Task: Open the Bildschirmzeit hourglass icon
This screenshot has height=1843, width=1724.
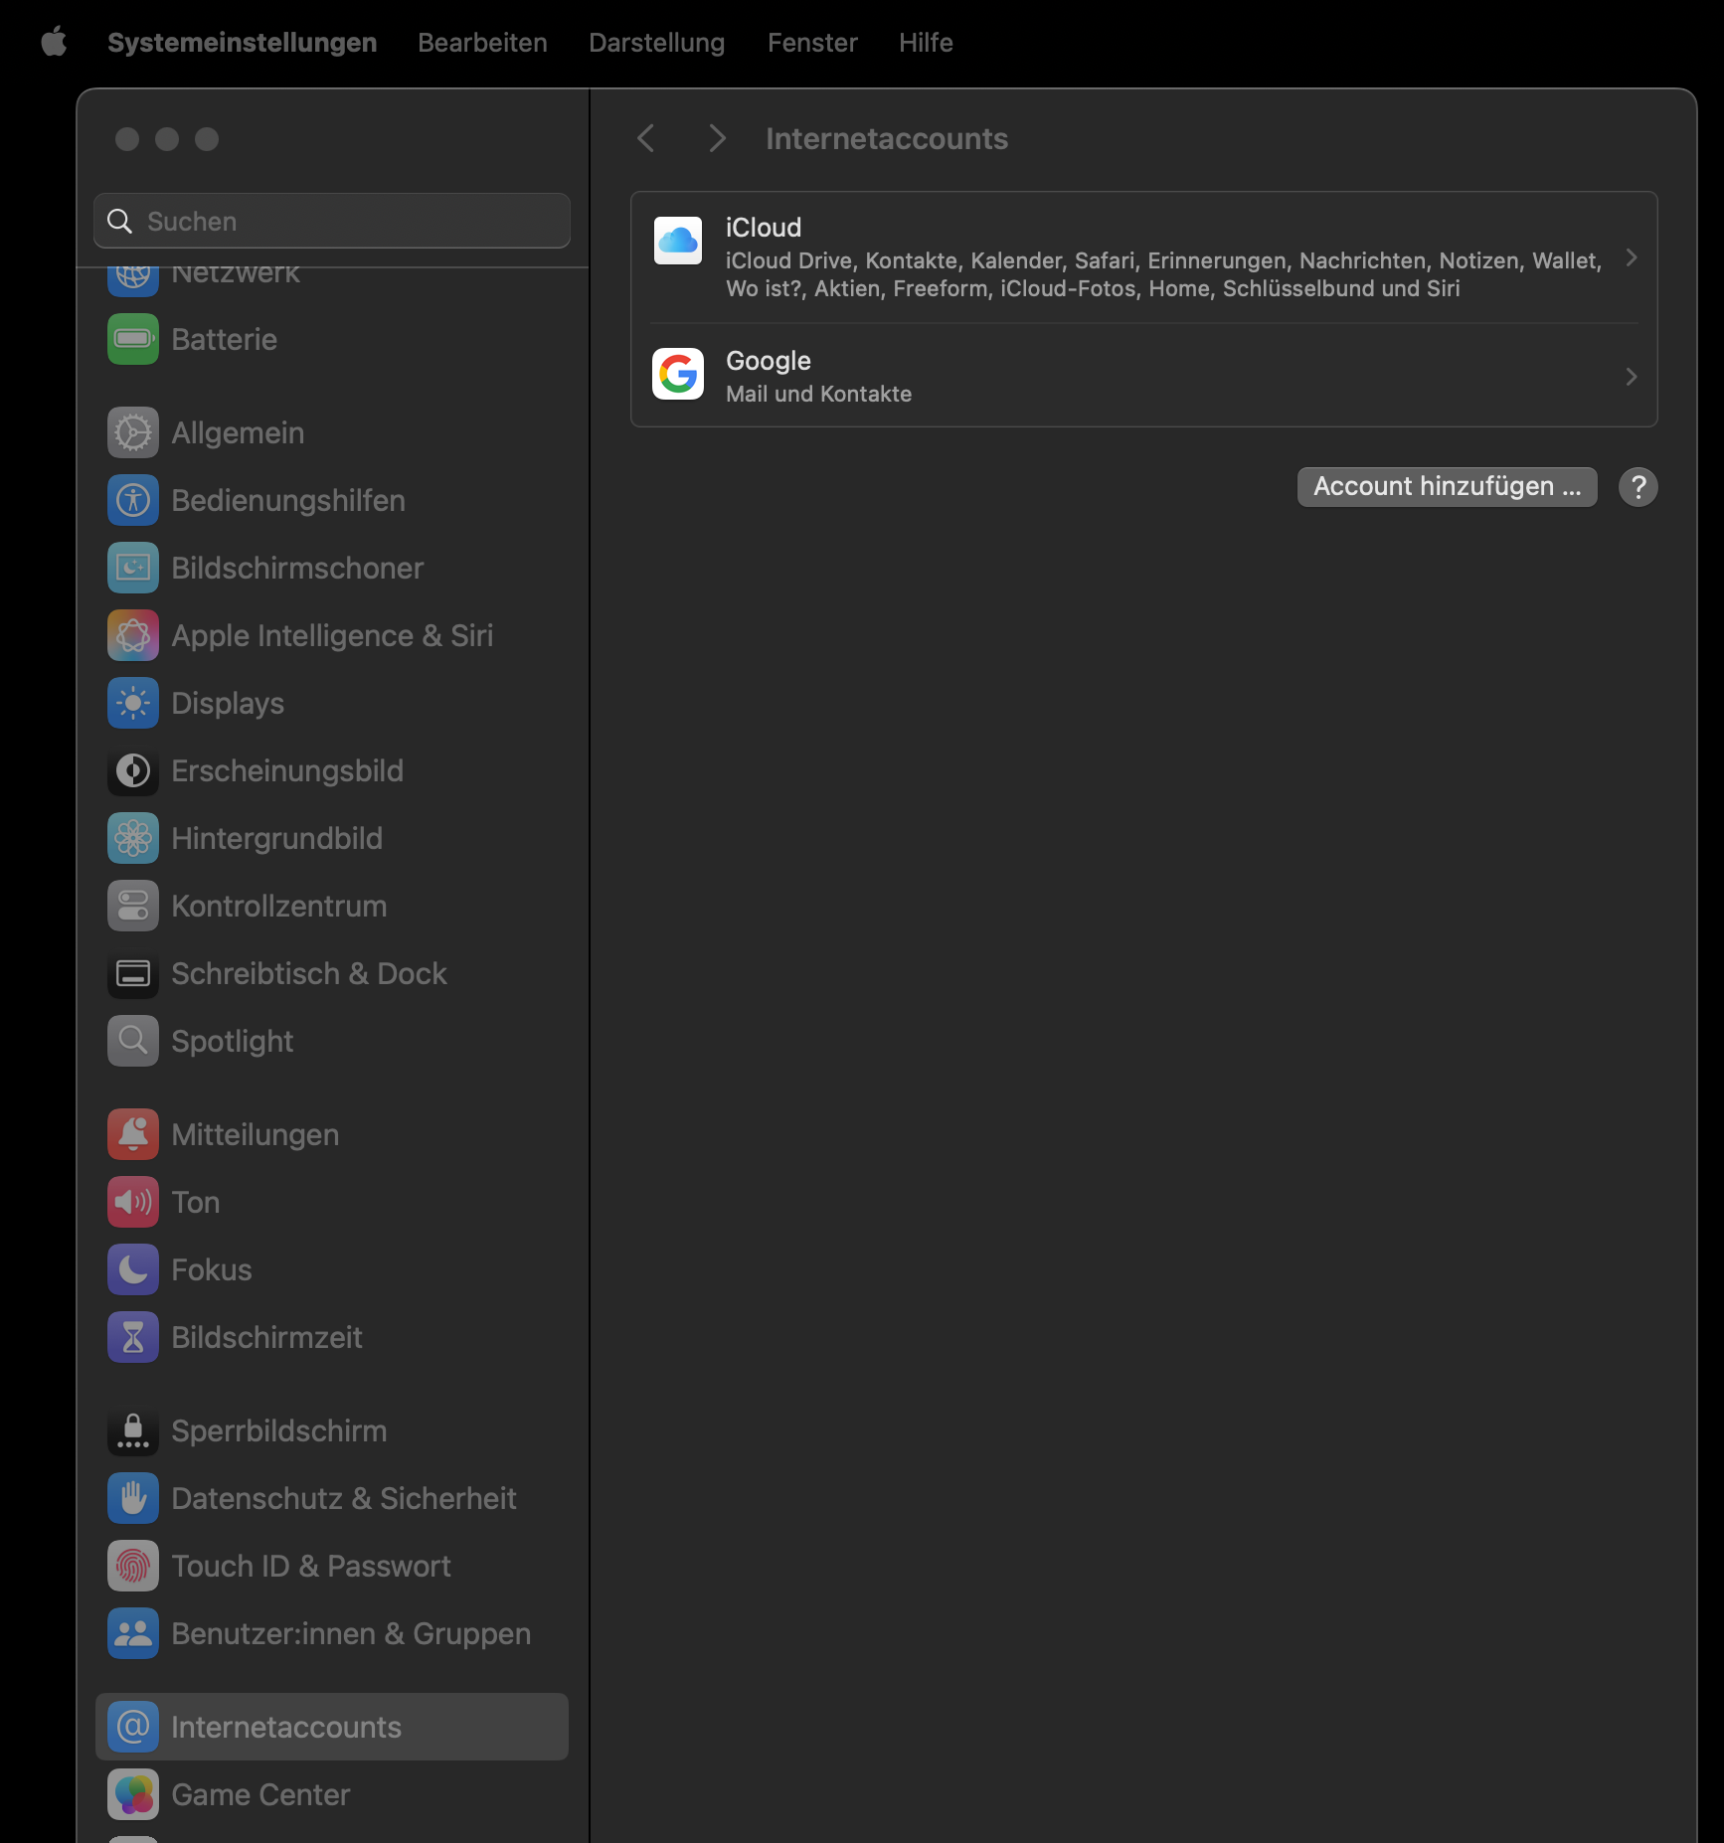Action: point(133,1337)
